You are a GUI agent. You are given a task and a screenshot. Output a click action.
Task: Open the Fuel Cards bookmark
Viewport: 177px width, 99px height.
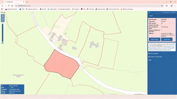click(90, 9)
